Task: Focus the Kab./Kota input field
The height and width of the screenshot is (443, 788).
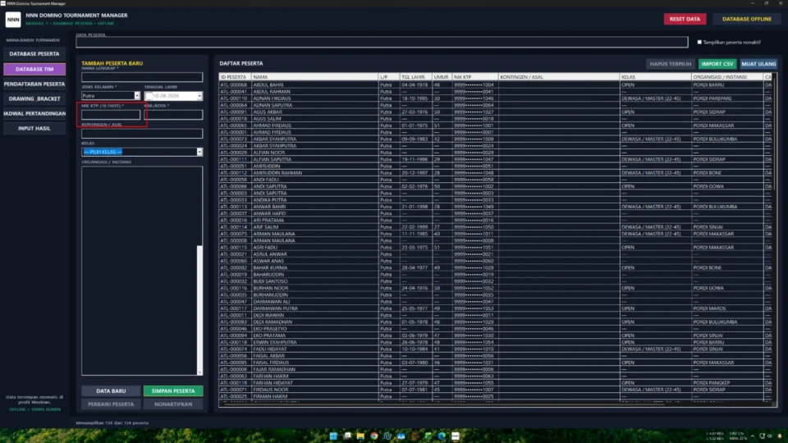Action: tap(173, 115)
